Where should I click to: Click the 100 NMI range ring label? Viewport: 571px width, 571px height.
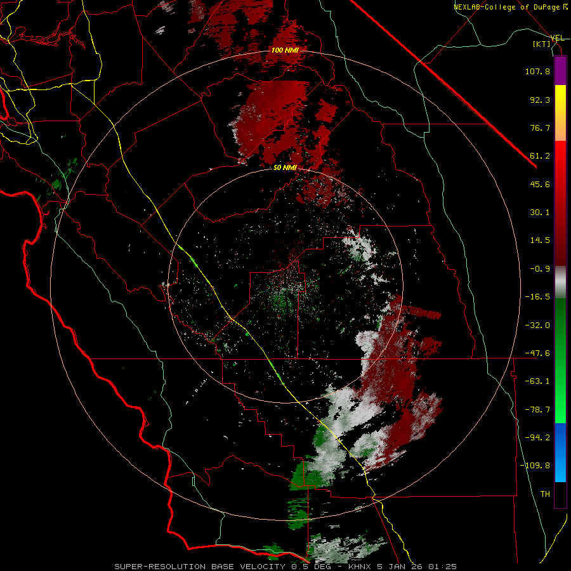284,50
